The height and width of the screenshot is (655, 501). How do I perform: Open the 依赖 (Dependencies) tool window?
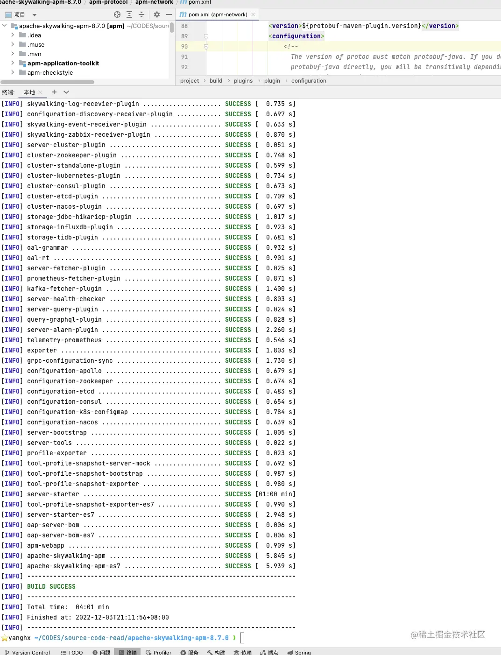(243, 652)
